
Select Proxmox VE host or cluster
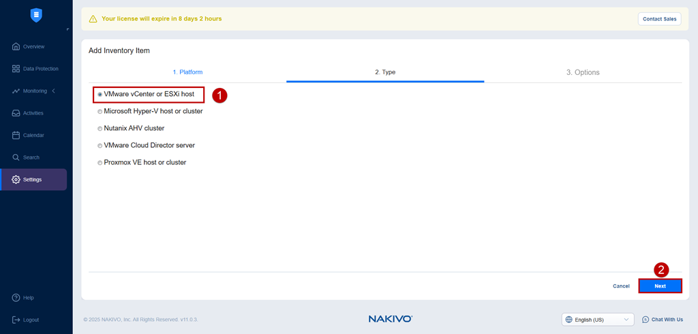point(142,162)
